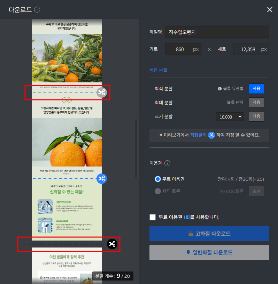
Task: Click the gray scissors split marker
Action: 102,92
